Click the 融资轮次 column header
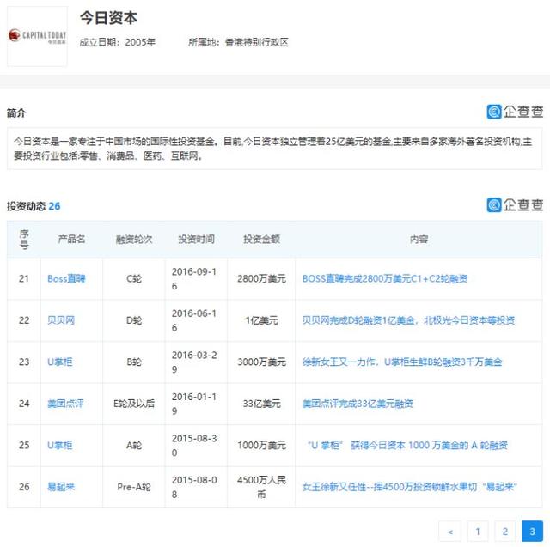 [134, 240]
